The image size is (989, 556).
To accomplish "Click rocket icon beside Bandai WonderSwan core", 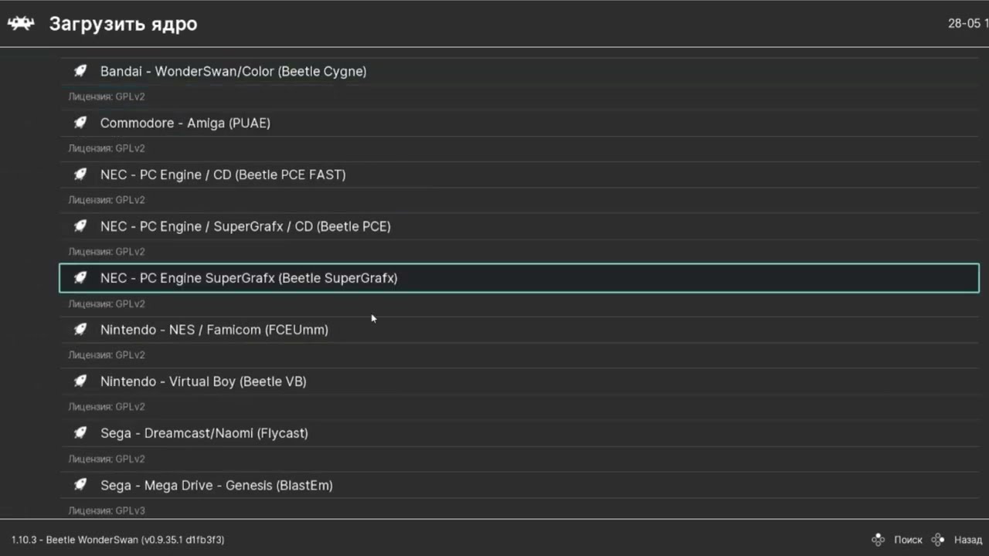I will (x=80, y=71).
